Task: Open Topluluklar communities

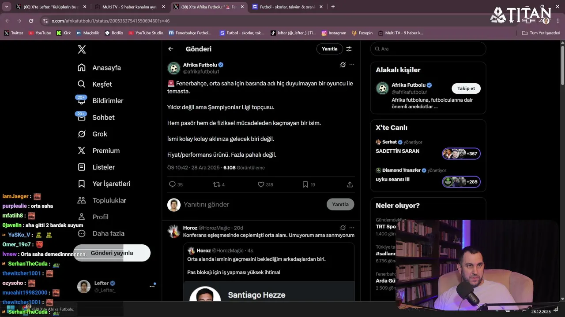Action: coord(102,200)
